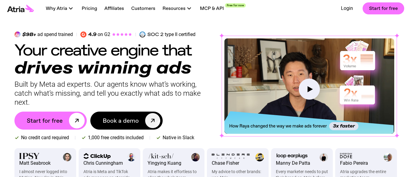
Task: Click the name 'Fabio Pereira'
Action: point(354,163)
